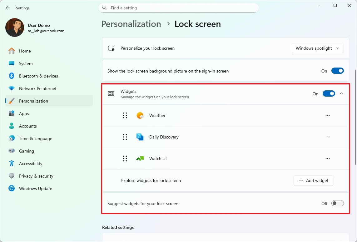Open the Watchlist widget three-dot menu

(x=327, y=159)
